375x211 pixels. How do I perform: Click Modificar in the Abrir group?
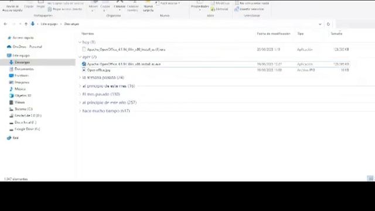pyautogui.click(x=220, y=3)
